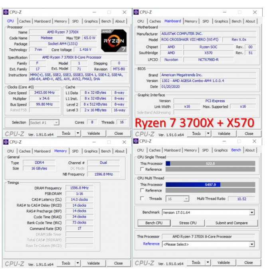Click the Ryzen 7 processor logo
267x271 pixels.
pos(114,41)
